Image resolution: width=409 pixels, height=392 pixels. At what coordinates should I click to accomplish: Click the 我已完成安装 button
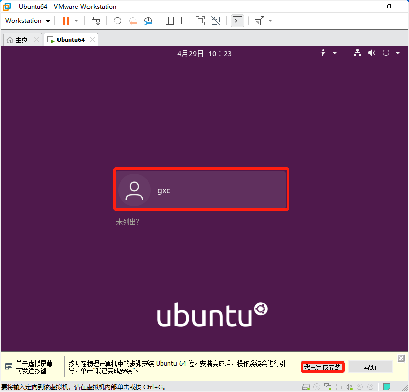coord(323,367)
